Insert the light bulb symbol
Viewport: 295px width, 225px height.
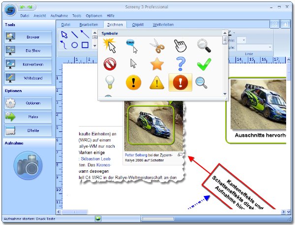coord(110,82)
